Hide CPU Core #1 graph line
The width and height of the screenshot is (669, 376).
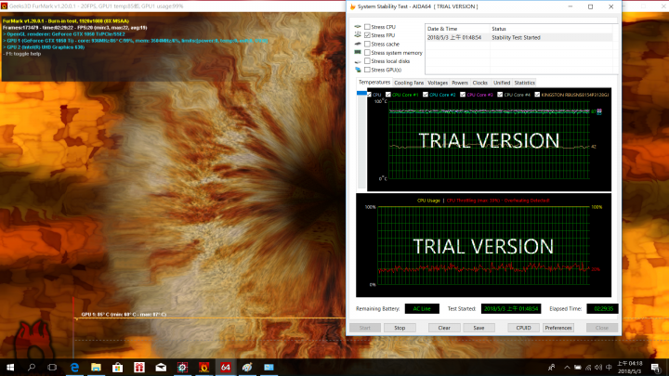coord(387,95)
